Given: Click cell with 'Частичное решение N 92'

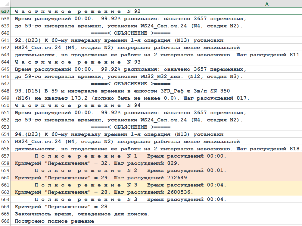Looking at the screenshot, I should point(78,11).
